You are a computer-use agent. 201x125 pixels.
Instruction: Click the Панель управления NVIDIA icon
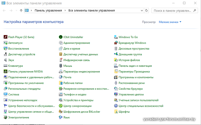6,72
